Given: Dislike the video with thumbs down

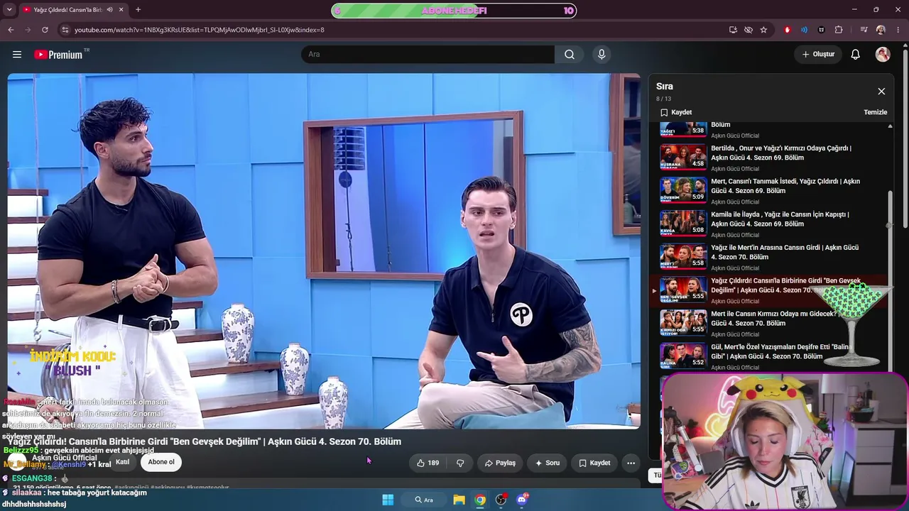Looking at the screenshot, I should coord(460,463).
